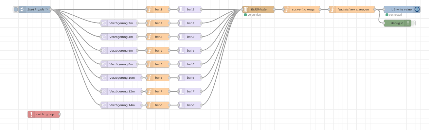Click the trigger icon on purple bat 7
This screenshot has height=130, width=429.
point(182,91)
